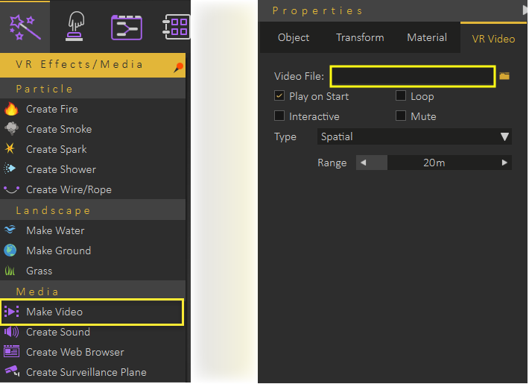Viewport: 529px width, 384px height.
Task: Switch to the Transform tab
Action: 360,37
